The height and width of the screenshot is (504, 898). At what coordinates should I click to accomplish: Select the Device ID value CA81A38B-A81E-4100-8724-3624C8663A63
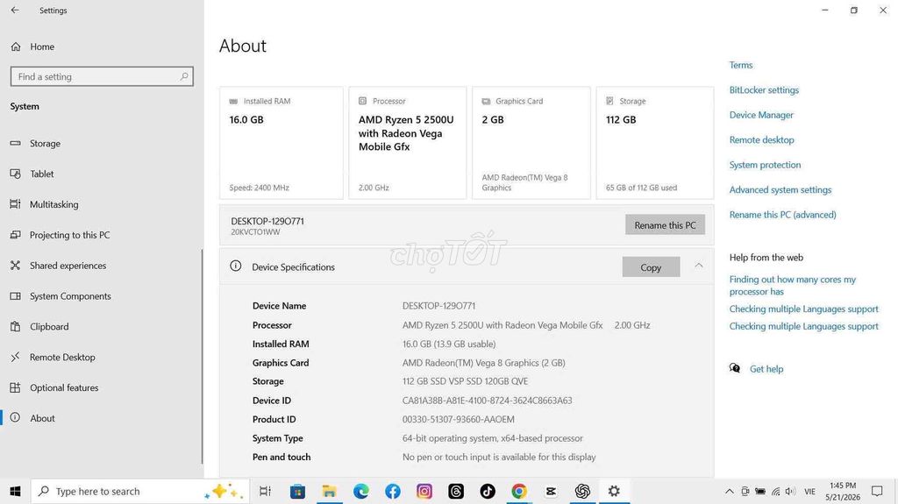coord(487,401)
